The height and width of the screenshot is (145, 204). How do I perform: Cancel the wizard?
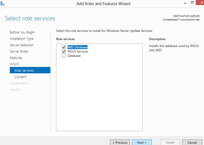coord(192,142)
